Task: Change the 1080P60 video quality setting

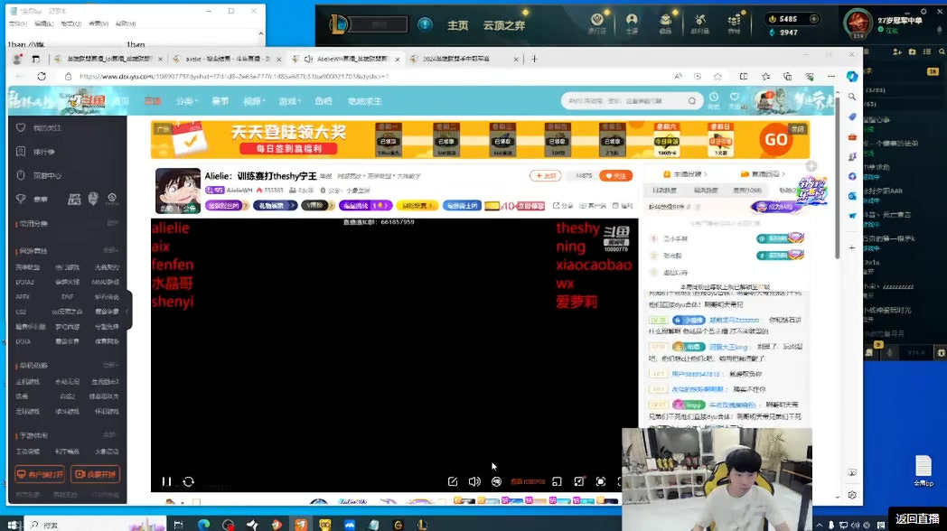Action: 528,481
